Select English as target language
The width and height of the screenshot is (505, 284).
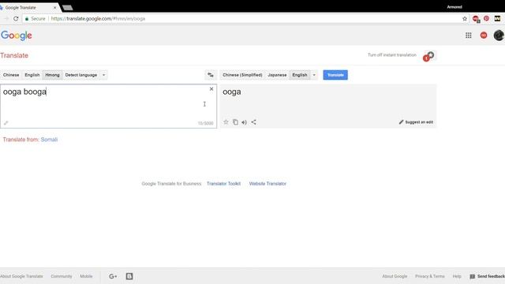coord(300,75)
